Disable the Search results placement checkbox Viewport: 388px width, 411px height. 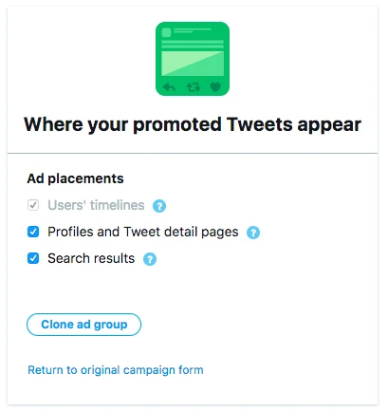pyautogui.click(x=33, y=258)
